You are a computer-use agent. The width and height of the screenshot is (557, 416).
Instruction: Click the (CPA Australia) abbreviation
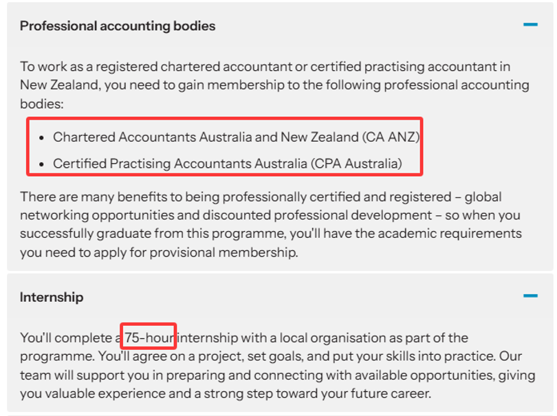click(356, 164)
